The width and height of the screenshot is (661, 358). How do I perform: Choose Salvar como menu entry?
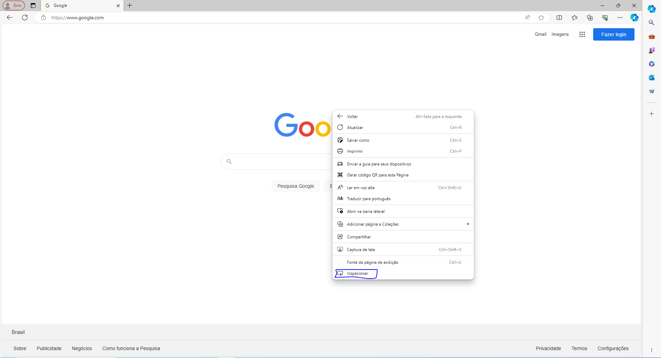pos(403,140)
